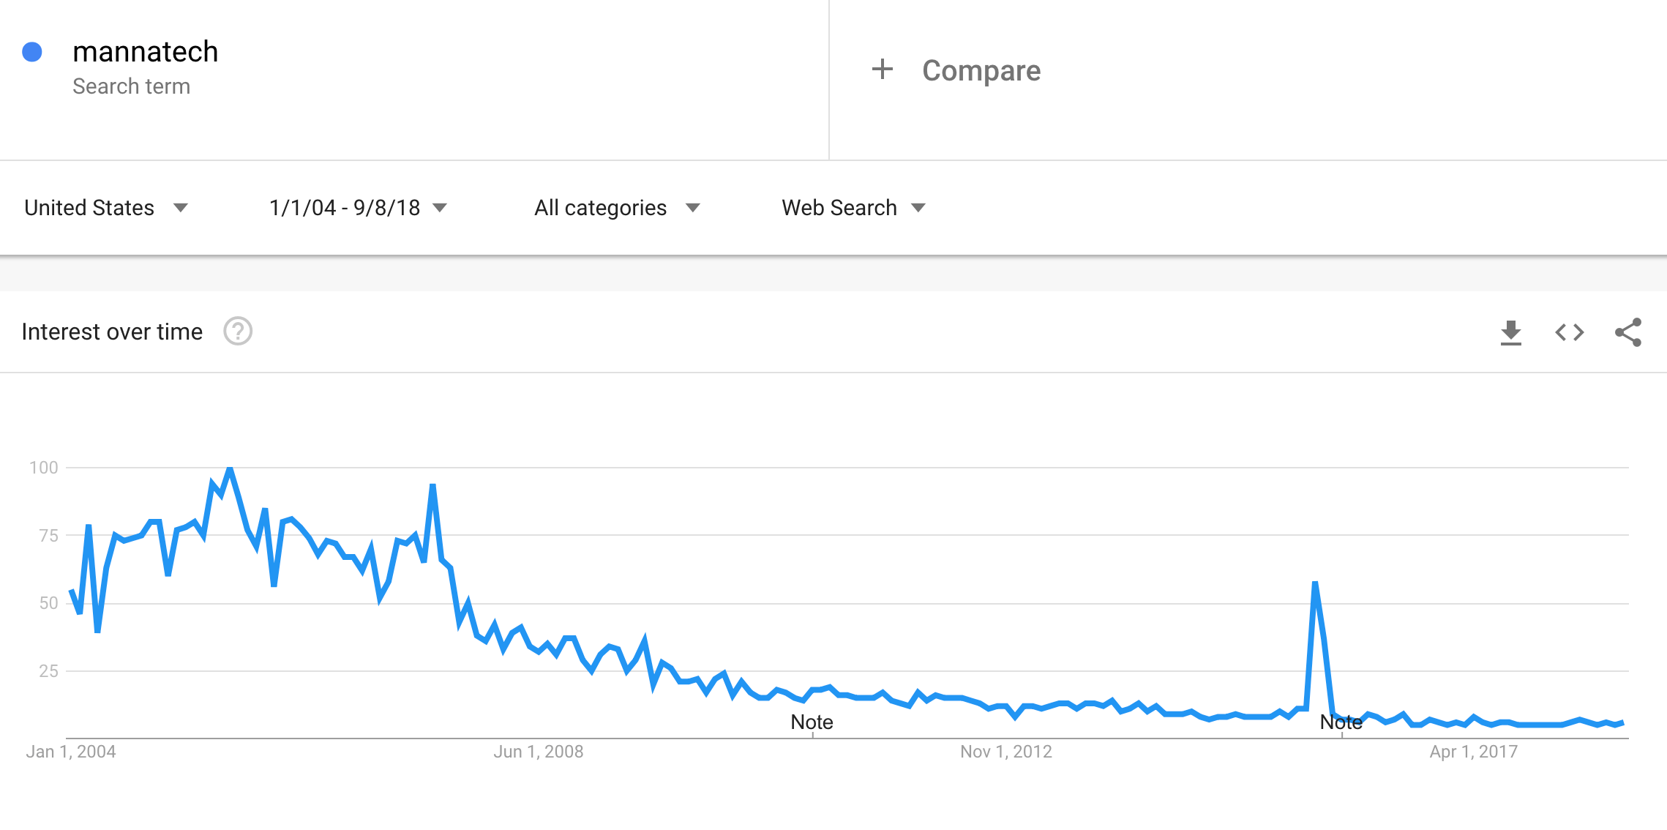Click the Search term label under mannatech
This screenshot has width=1667, height=830.
click(x=131, y=86)
